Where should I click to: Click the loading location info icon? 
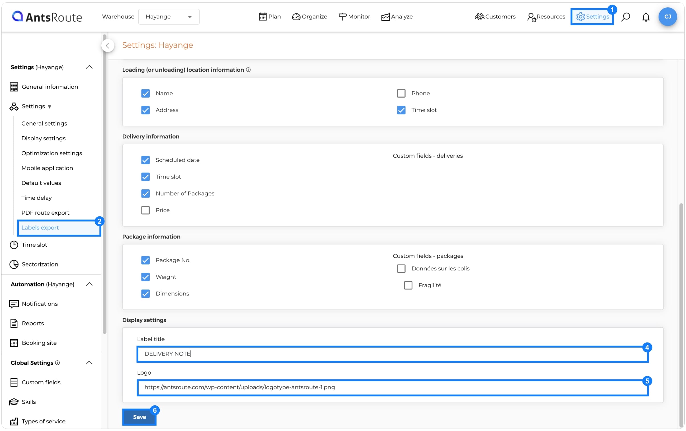pyautogui.click(x=248, y=70)
